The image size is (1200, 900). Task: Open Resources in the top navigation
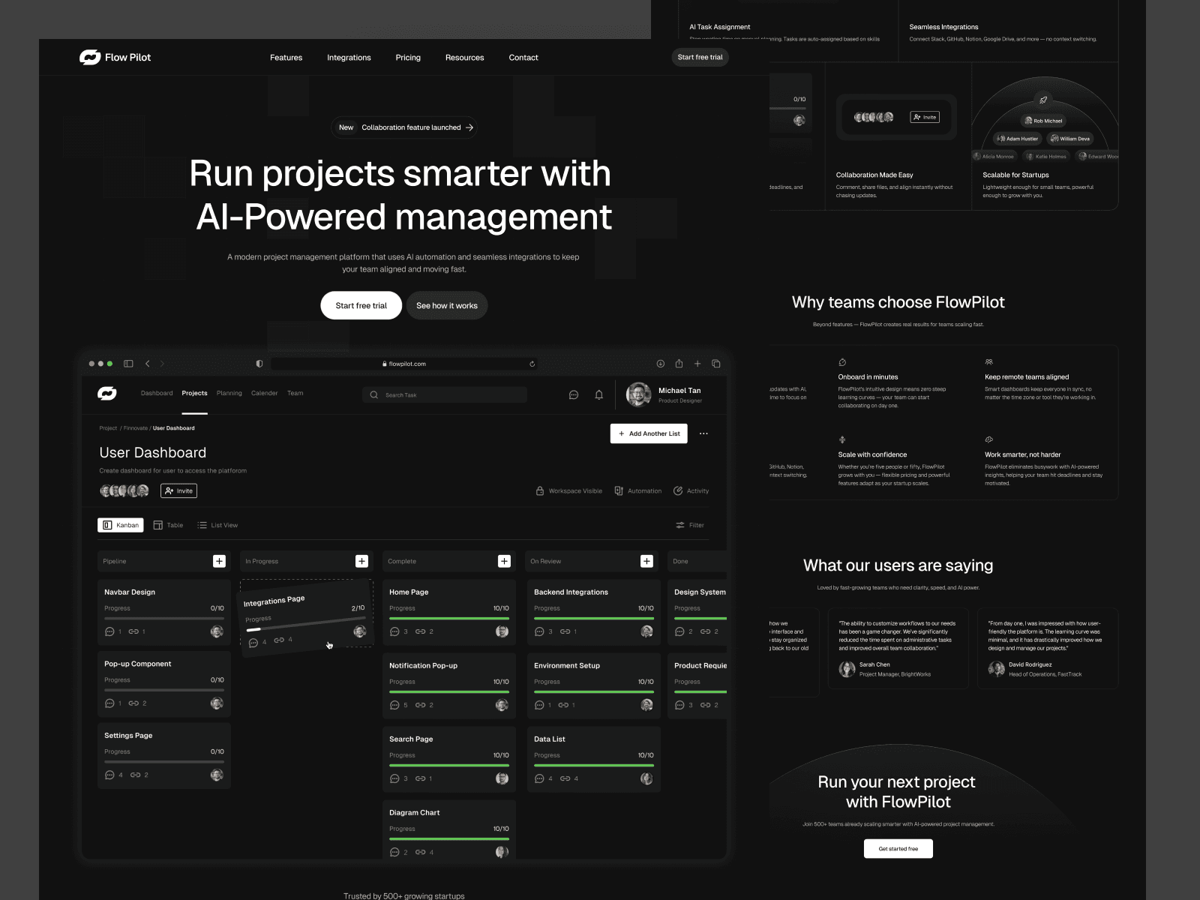pyautogui.click(x=465, y=58)
